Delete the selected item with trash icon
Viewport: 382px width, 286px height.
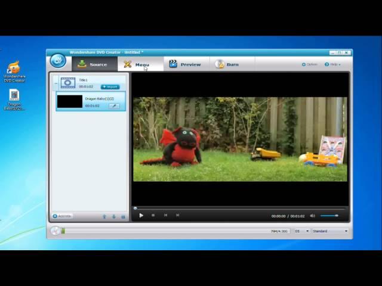pyautogui.click(x=124, y=217)
